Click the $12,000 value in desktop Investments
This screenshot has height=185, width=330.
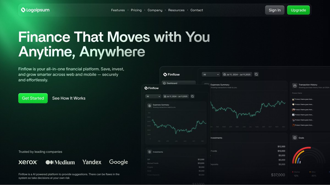[x=281, y=147]
